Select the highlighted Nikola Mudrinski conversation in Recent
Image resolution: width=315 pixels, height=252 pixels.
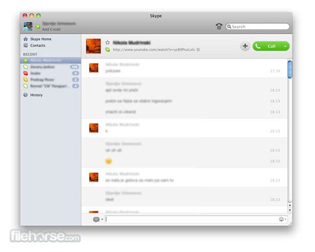[51, 61]
